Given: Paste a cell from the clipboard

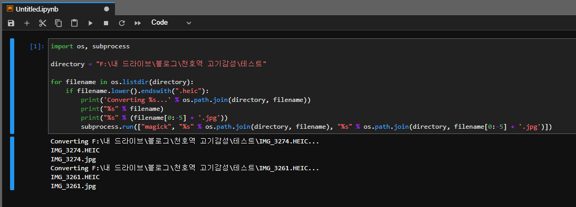Looking at the screenshot, I should pyautogui.click(x=74, y=23).
